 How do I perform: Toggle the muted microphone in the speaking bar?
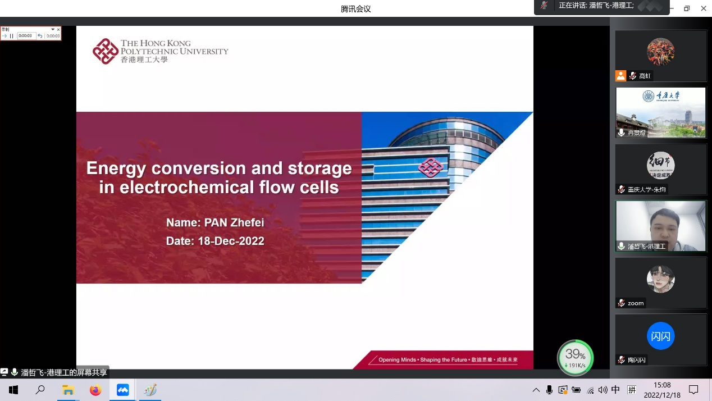point(544,6)
